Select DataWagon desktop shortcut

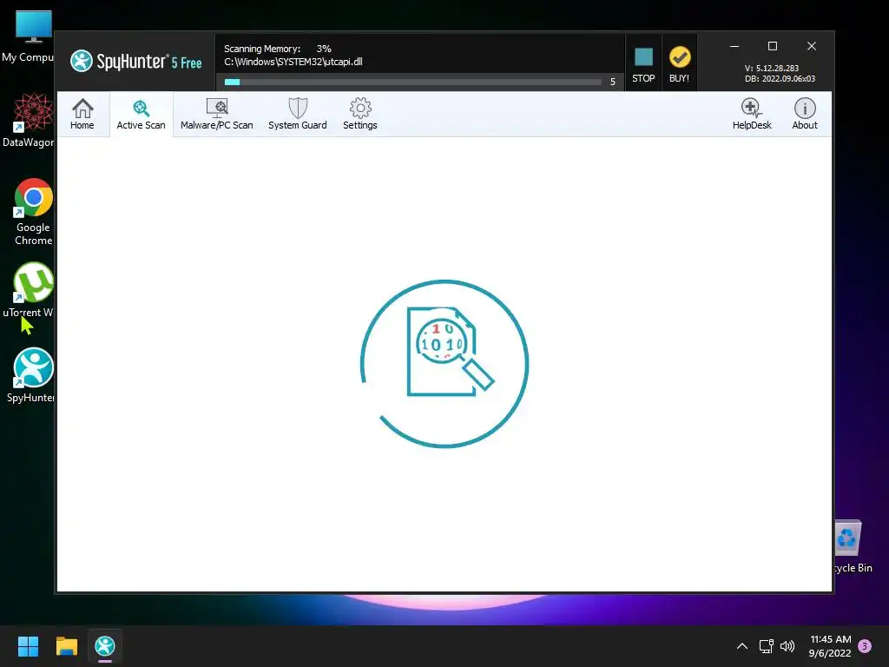[x=29, y=121]
